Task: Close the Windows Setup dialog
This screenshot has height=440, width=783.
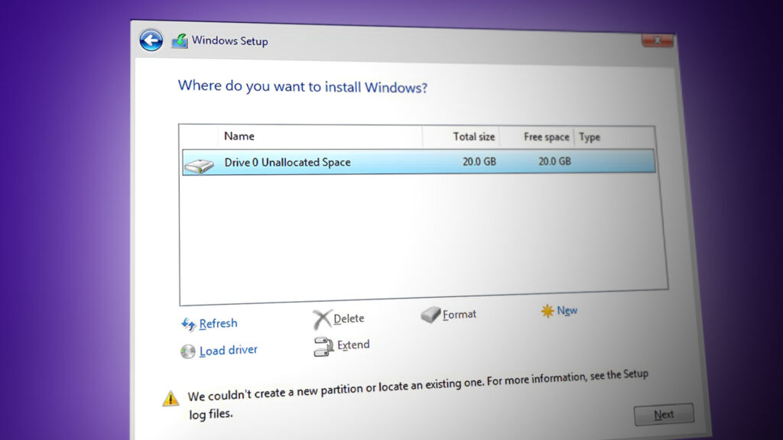Action: coord(657,40)
